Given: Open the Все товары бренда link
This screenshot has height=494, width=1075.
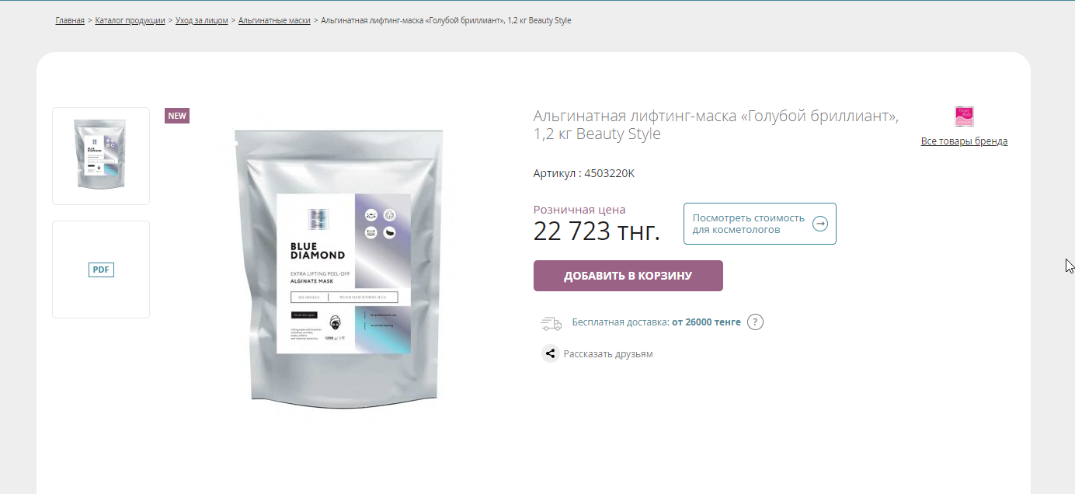Looking at the screenshot, I should click(964, 141).
